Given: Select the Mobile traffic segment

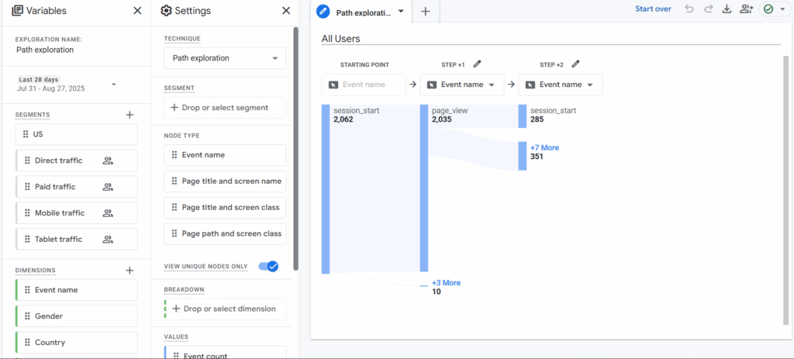Looking at the screenshot, I should pos(77,213).
